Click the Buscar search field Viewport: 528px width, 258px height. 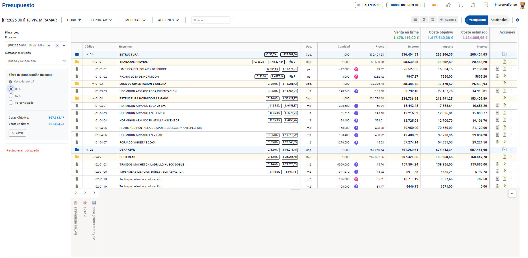(211, 20)
